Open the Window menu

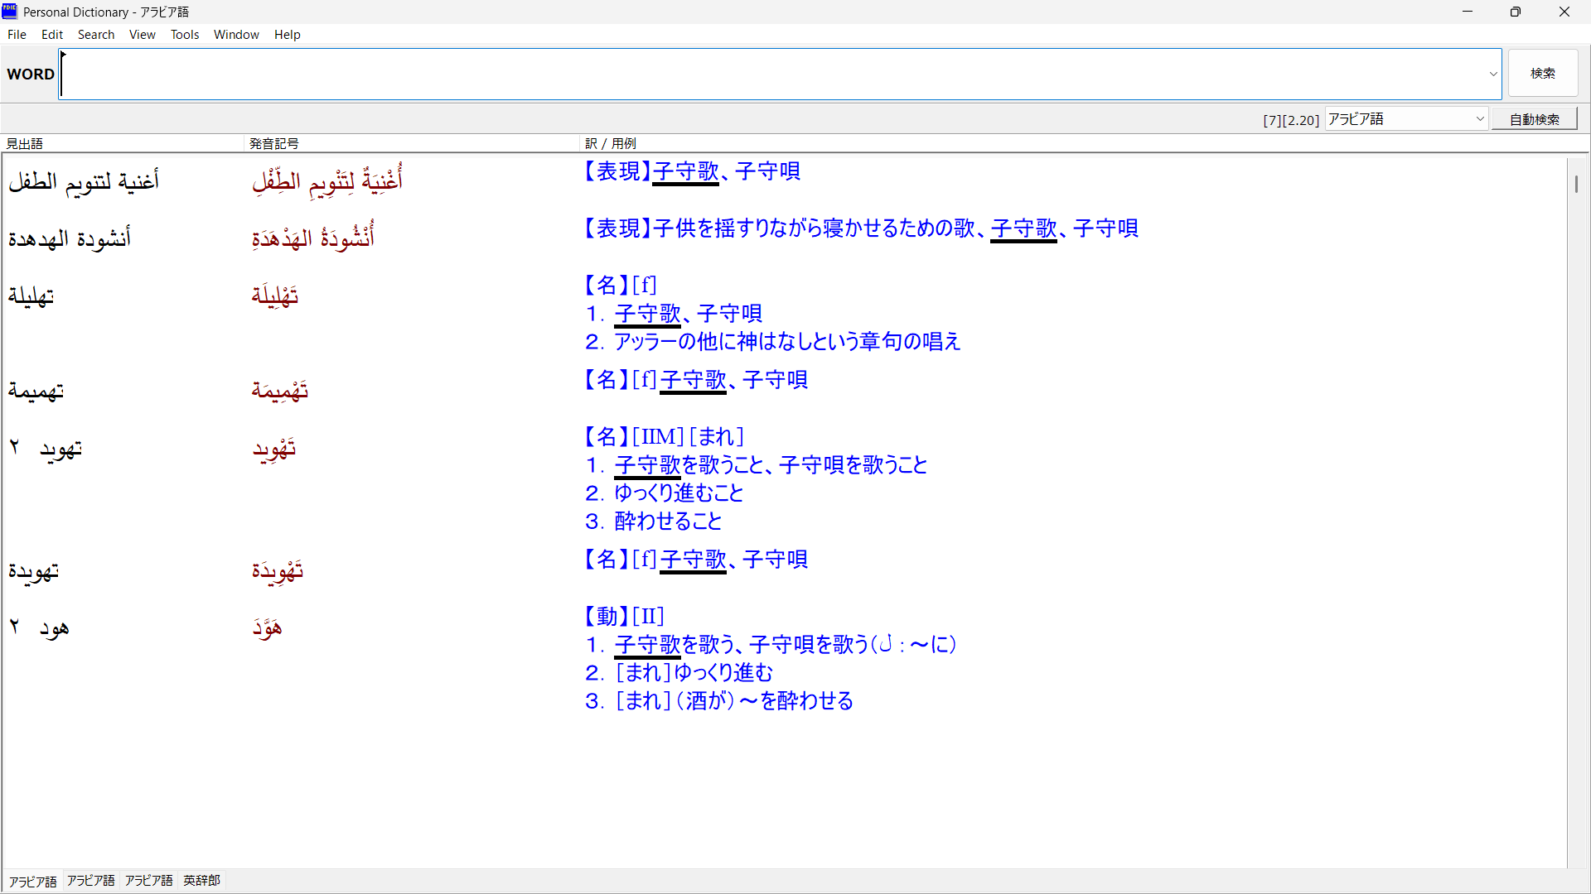[x=236, y=35]
